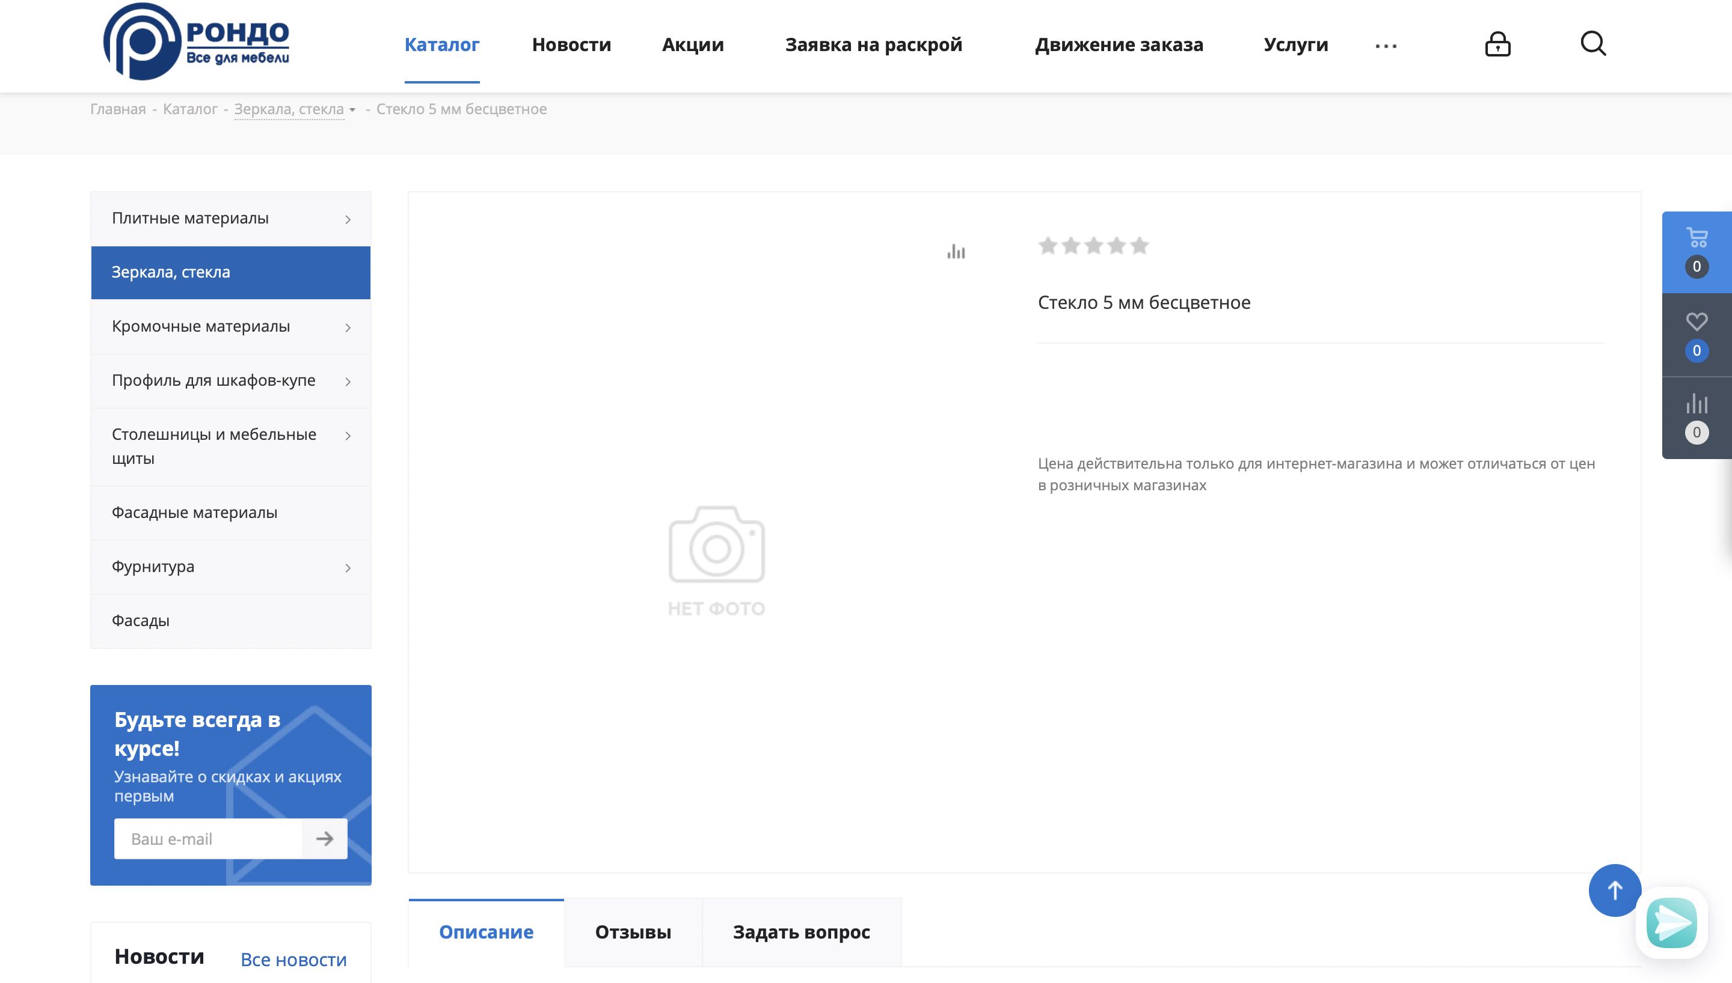Open Зеркала, стекла breadcrumb dropdown

click(352, 110)
